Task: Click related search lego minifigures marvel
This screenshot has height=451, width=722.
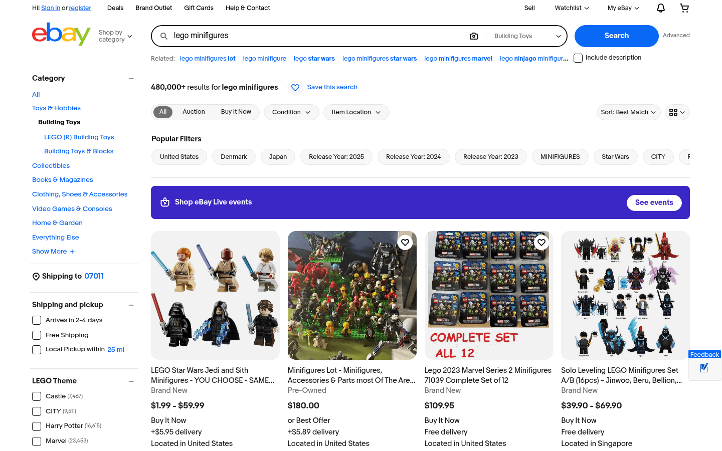Action: [458, 59]
